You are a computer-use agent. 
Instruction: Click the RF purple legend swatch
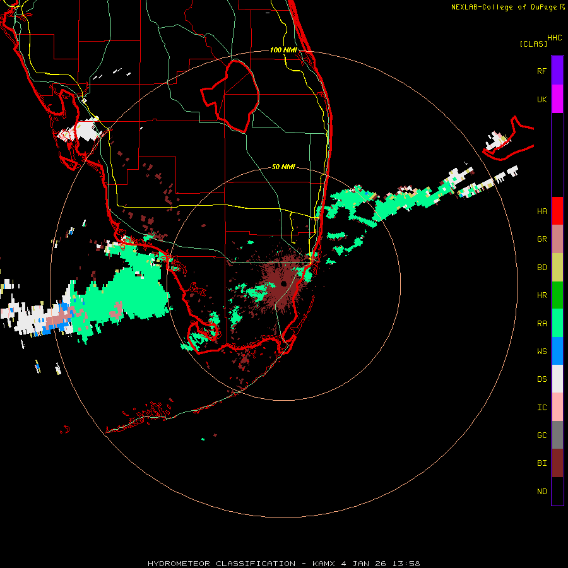tap(557, 71)
